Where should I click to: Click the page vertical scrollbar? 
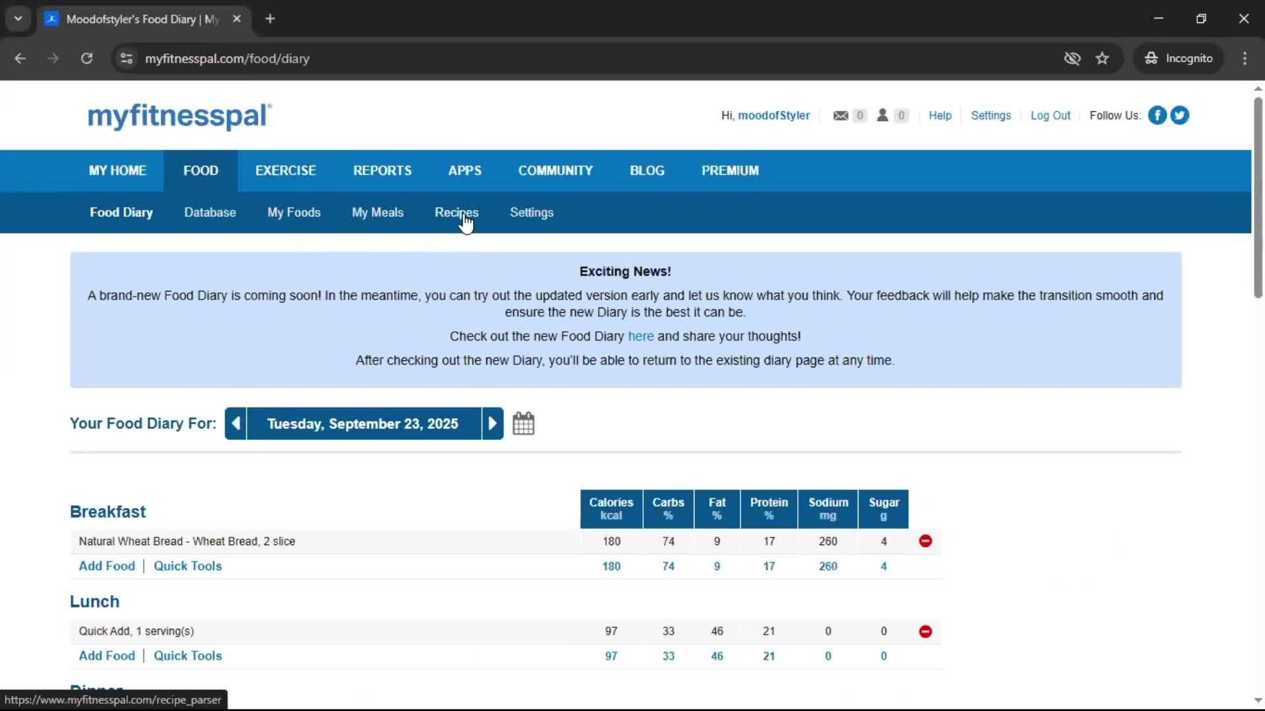[x=1258, y=197]
